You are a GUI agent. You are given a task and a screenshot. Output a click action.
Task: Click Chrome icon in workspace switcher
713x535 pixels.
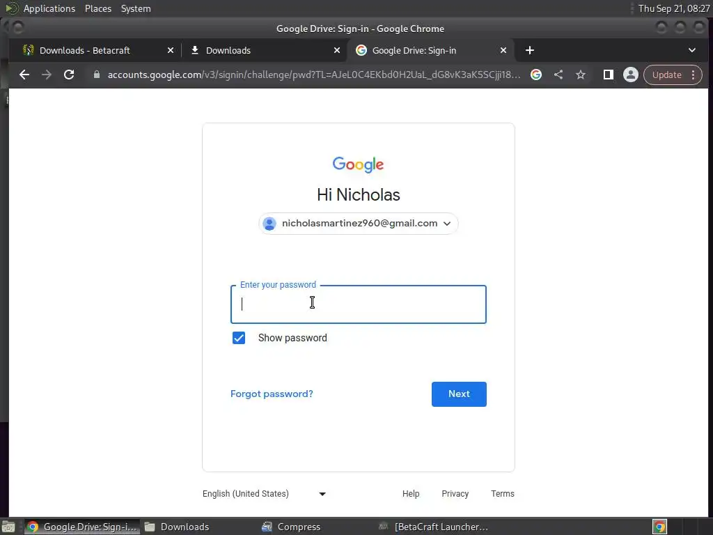click(x=659, y=527)
